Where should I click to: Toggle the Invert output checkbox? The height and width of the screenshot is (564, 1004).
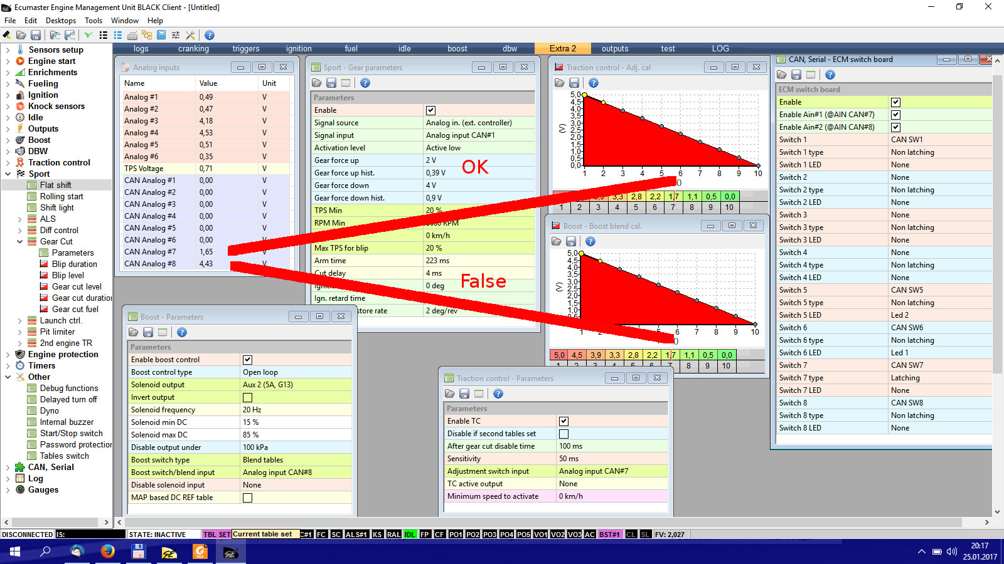coord(247,397)
